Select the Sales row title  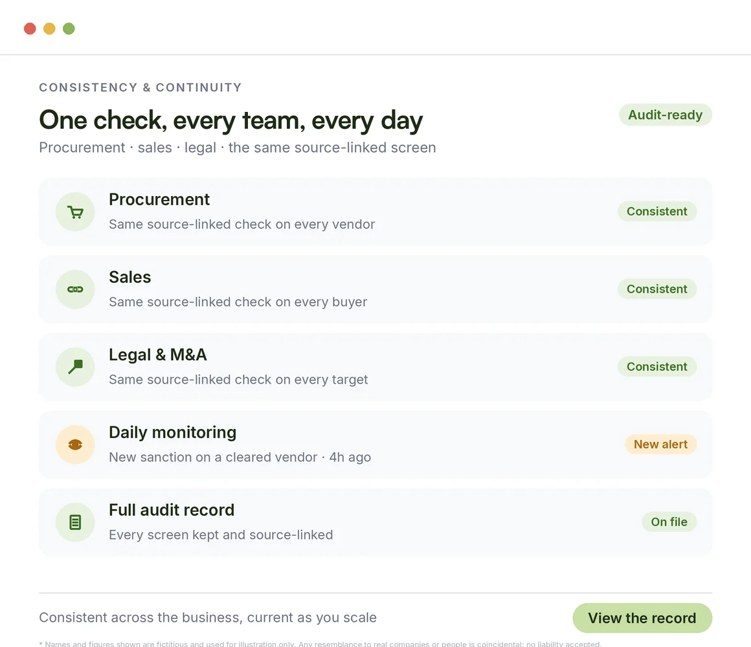click(129, 277)
